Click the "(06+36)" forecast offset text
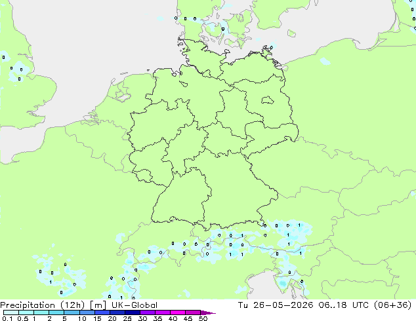The image size is (416, 321). (392, 305)
